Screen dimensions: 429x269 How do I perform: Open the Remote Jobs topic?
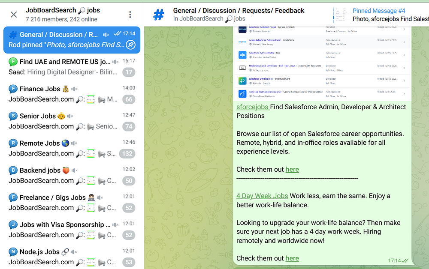tap(72, 148)
